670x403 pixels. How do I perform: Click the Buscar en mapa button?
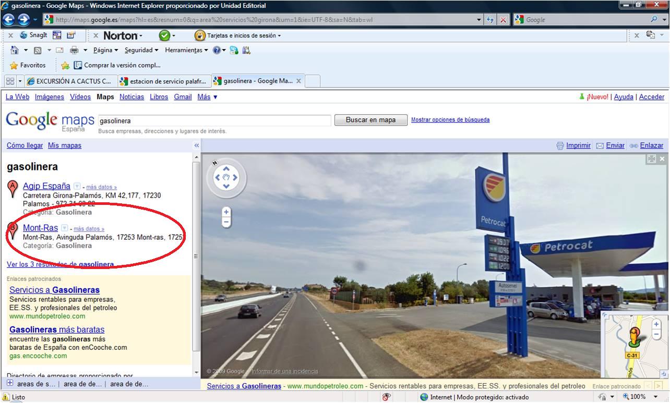(x=370, y=120)
